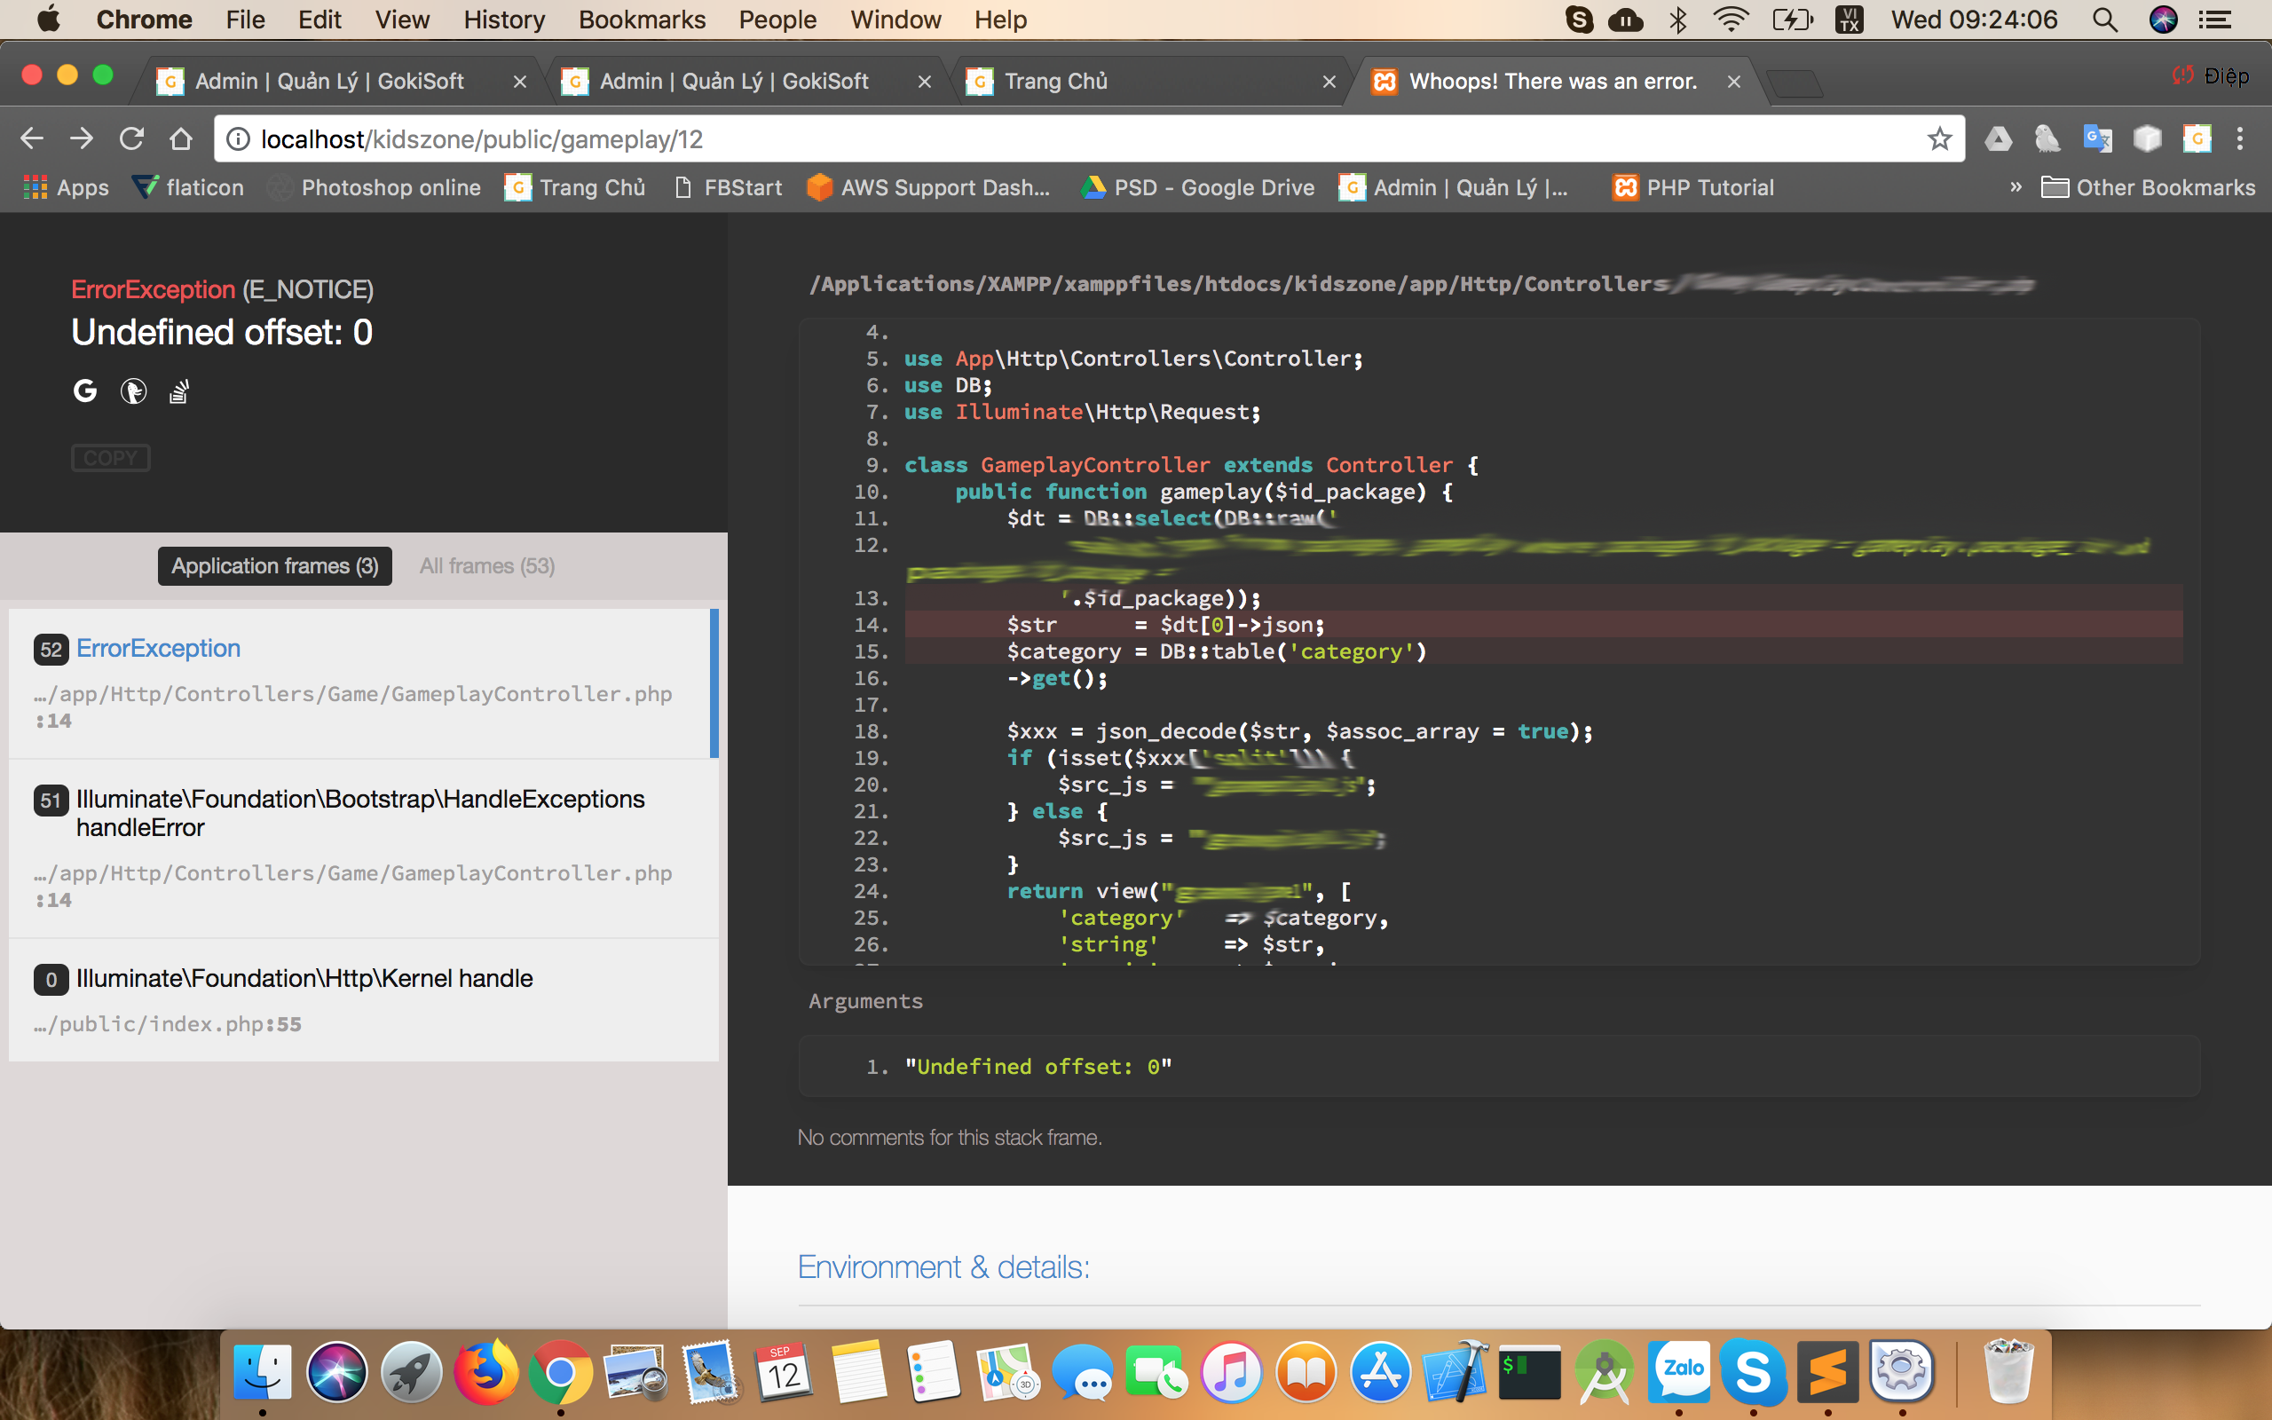Open Sublime Text from the dock
Viewport: 2272px width, 1420px height.
click(x=1827, y=1372)
